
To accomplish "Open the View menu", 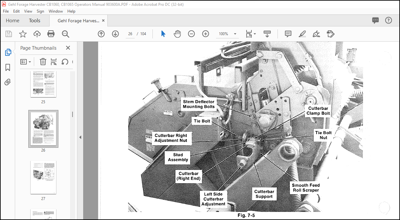I will pyautogui.click(x=28, y=11).
